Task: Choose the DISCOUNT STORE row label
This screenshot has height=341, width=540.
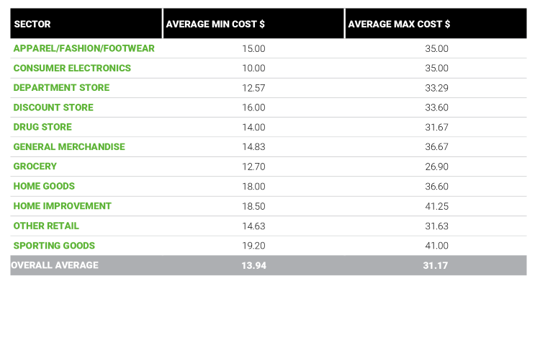Action: (53, 107)
